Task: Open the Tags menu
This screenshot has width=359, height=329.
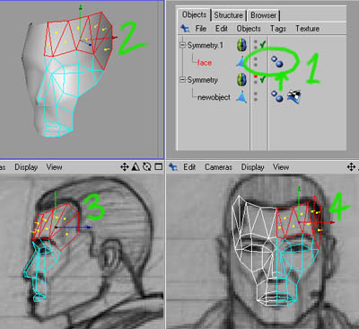Action: pos(278,29)
